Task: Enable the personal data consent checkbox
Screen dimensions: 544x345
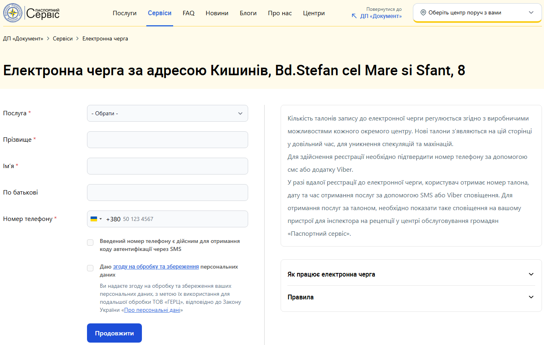Action: pos(90,268)
